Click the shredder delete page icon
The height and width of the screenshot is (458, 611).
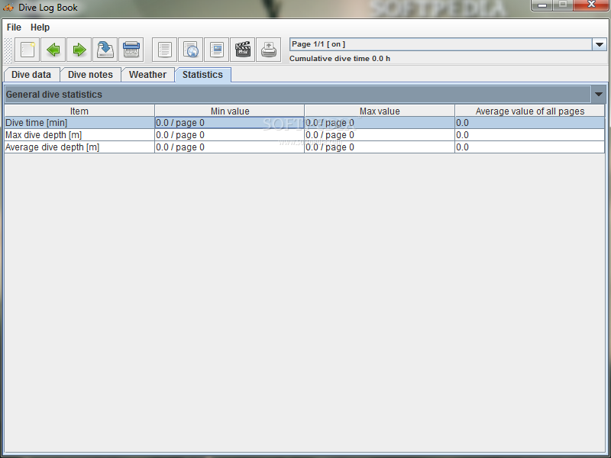(131, 50)
